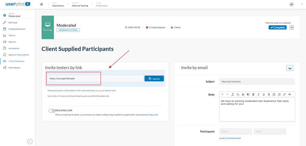Click the Copy Link button

click(154, 79)
